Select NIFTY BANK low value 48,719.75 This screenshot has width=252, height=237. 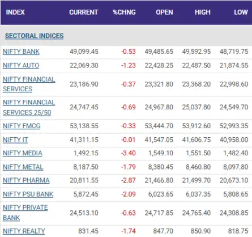click(x=234, y=52)
